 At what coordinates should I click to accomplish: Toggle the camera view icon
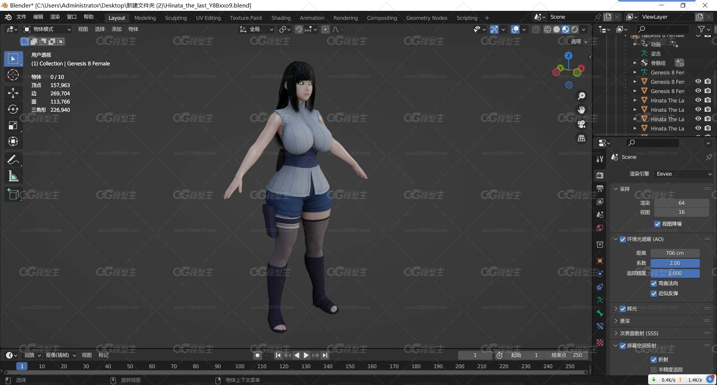(581, 124)
